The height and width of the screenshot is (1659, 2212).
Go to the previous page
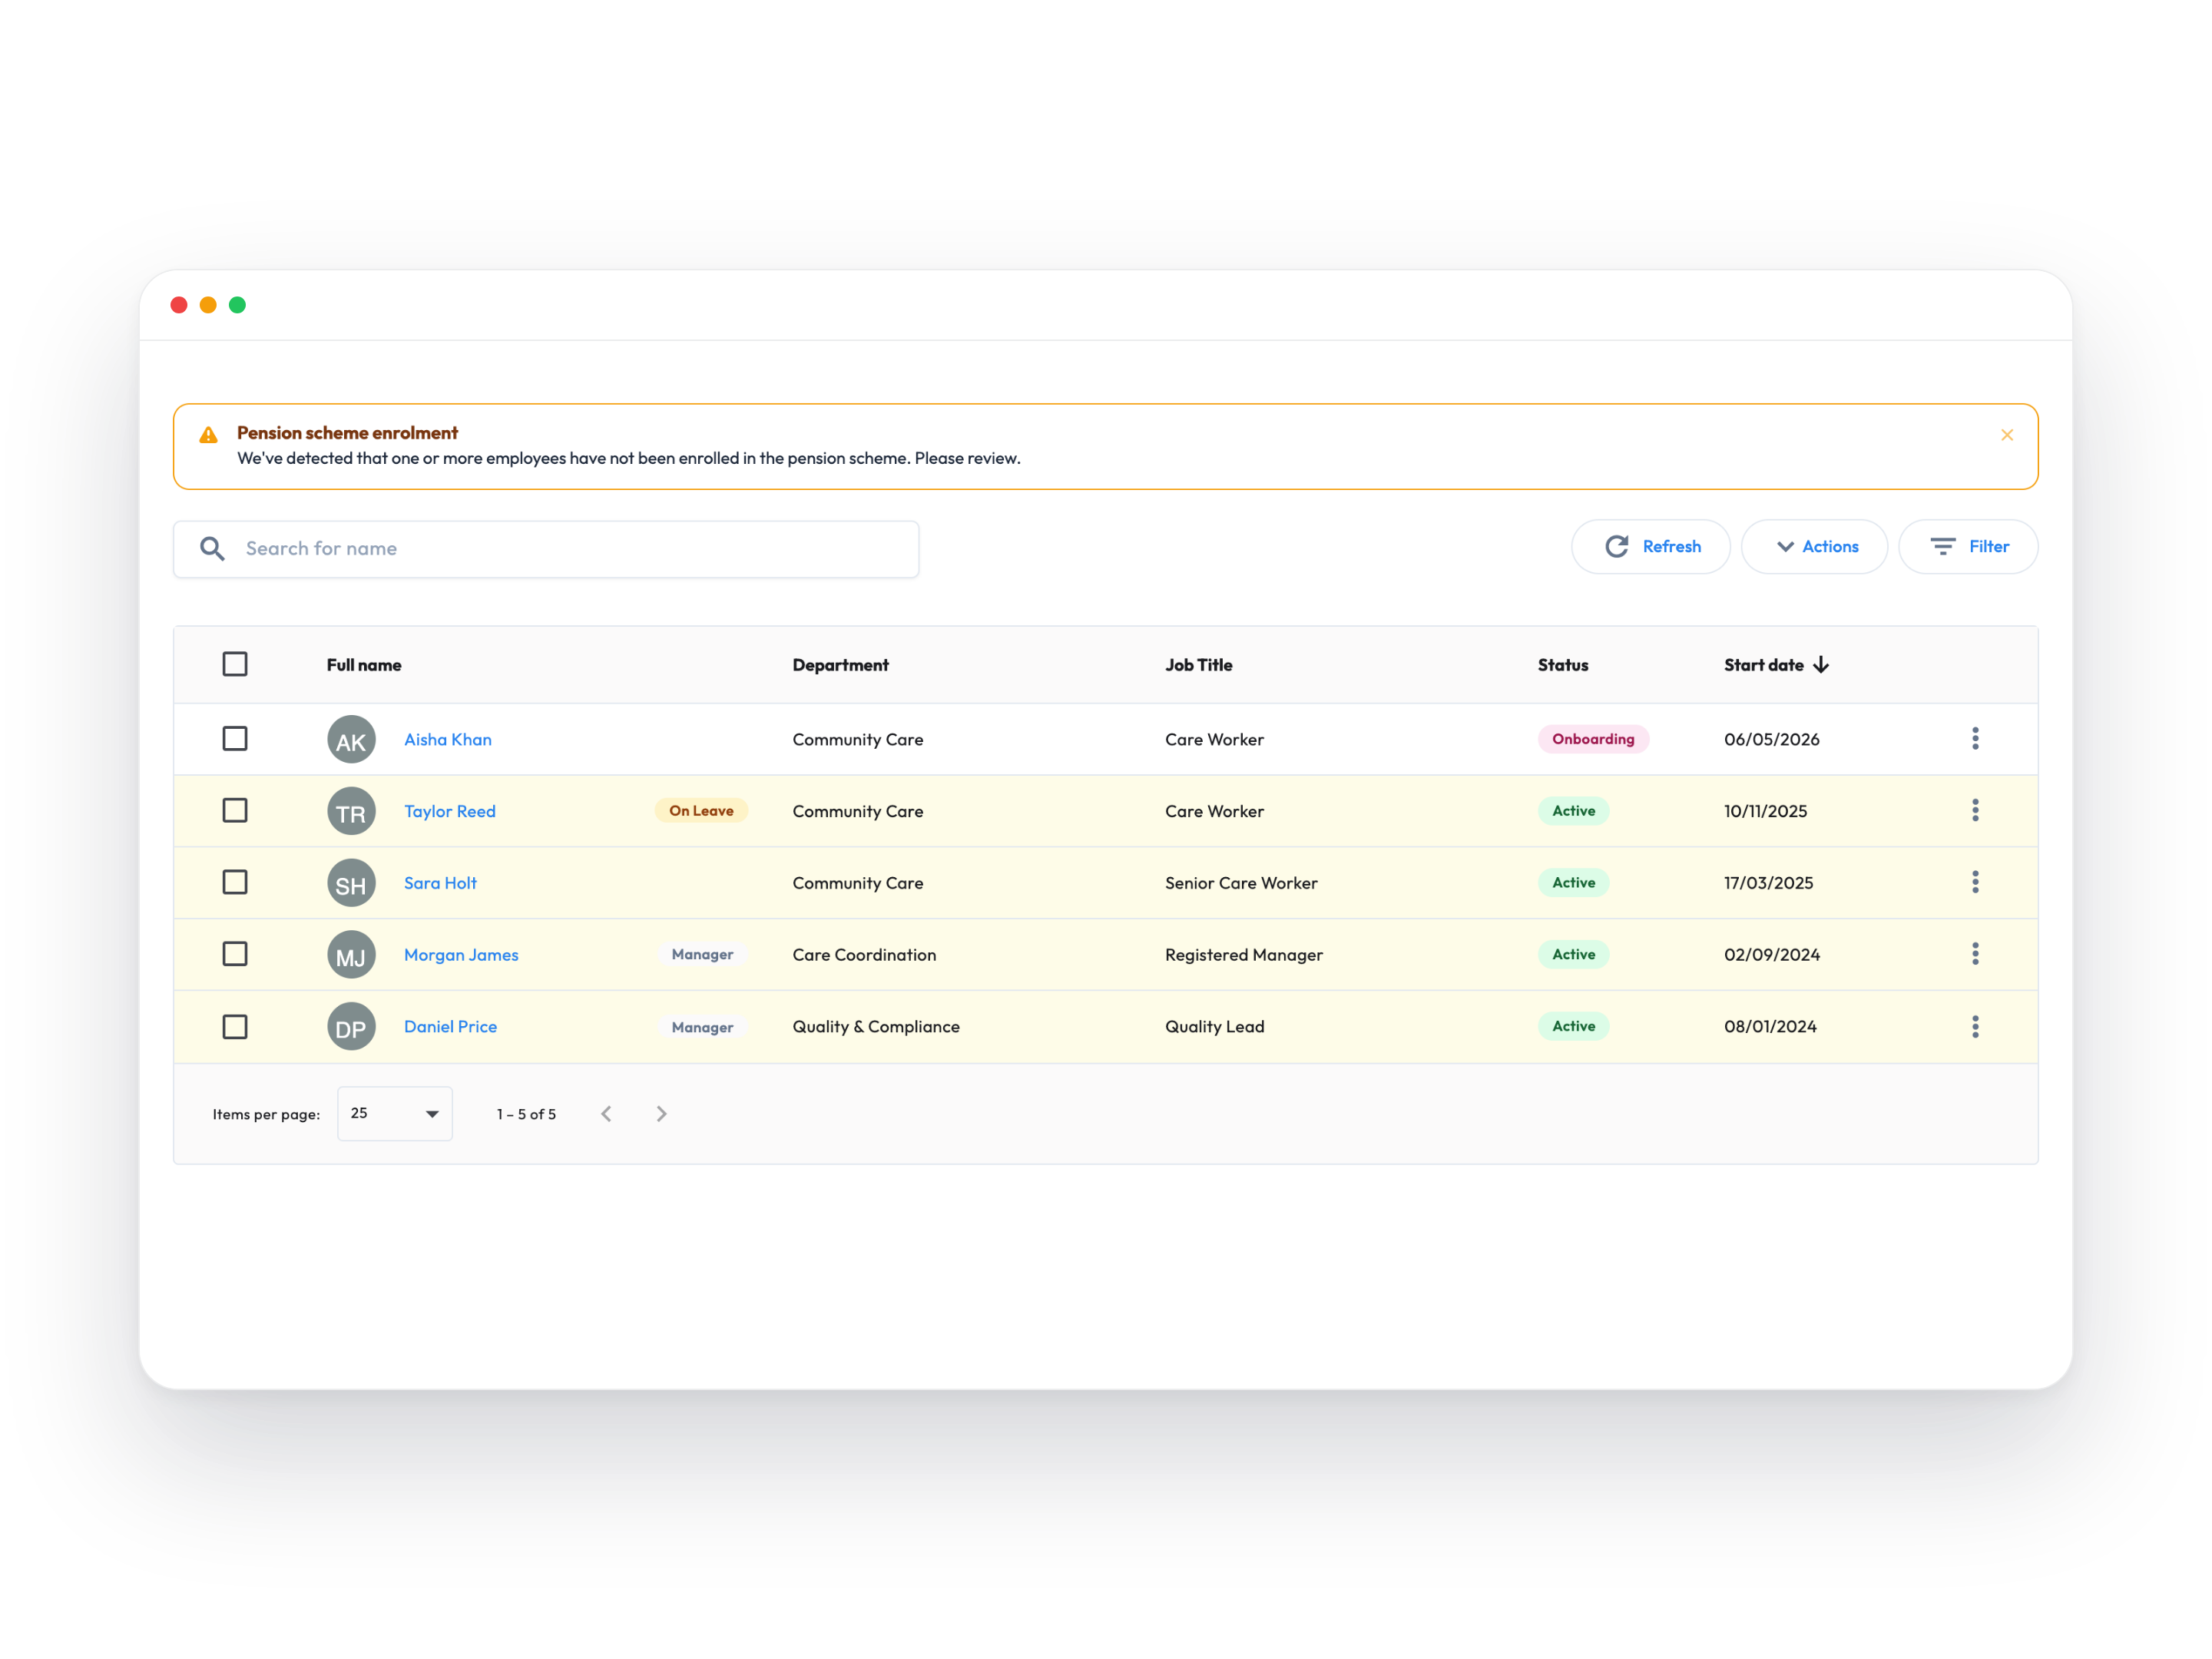pos(606,1114)
